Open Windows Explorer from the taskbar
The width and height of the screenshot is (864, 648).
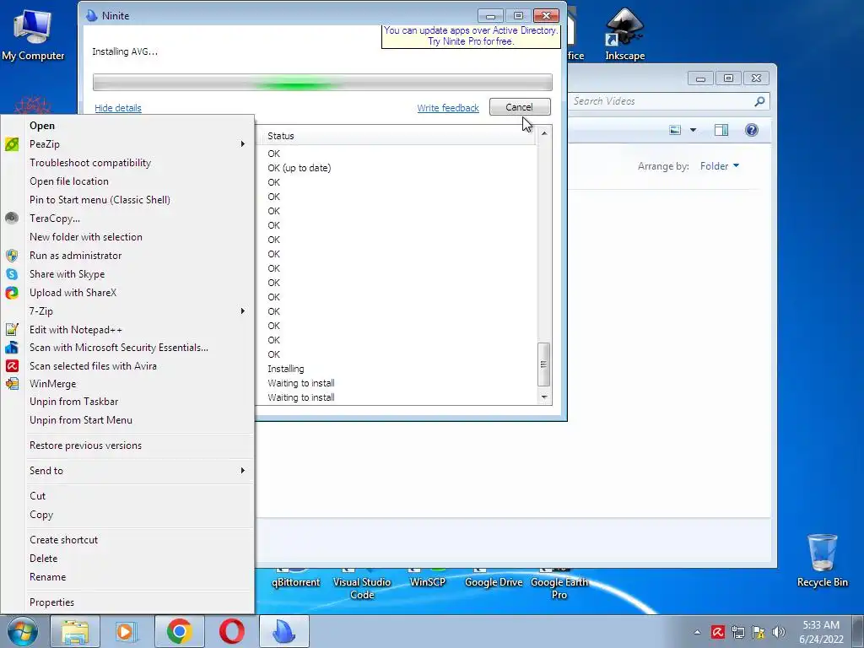(75, 631)
